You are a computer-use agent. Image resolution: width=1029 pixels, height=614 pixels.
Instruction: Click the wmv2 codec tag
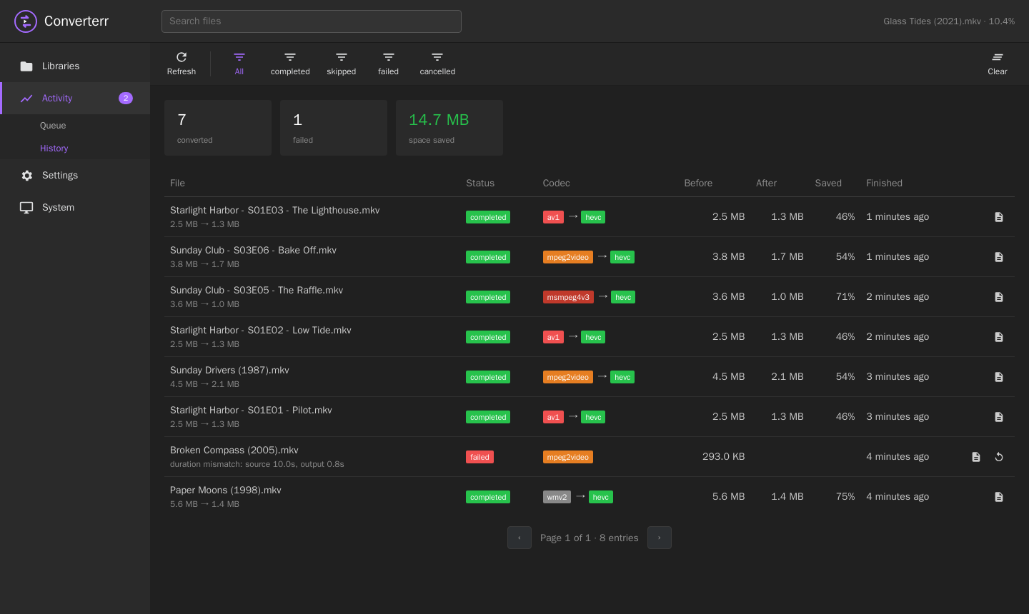[x=557, y=497]
